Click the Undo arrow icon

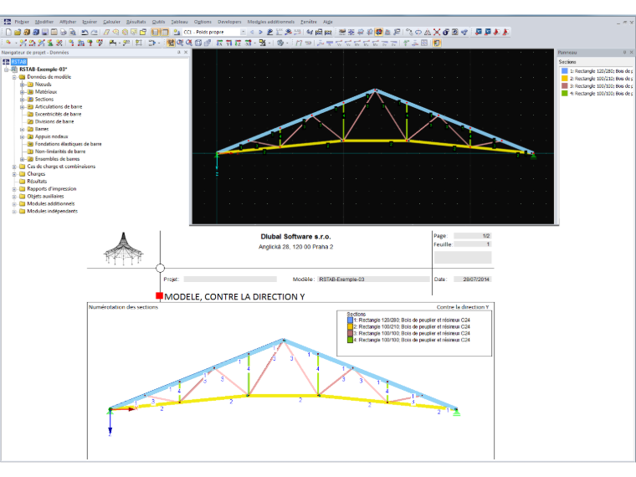pyautogui.click(x=85, y=32)
